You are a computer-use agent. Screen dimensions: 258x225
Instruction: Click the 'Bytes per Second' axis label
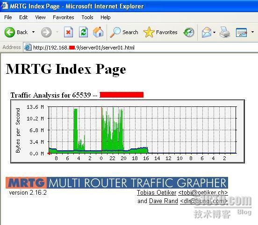[18, 130]
